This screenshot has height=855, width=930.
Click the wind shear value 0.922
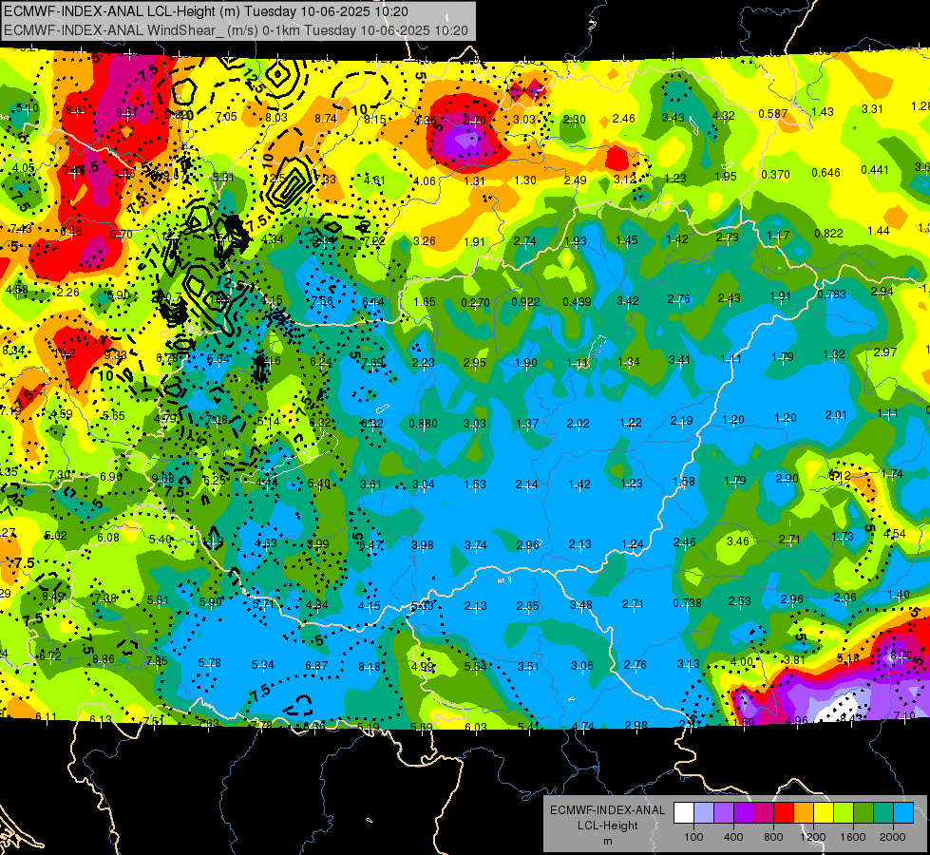526,302
